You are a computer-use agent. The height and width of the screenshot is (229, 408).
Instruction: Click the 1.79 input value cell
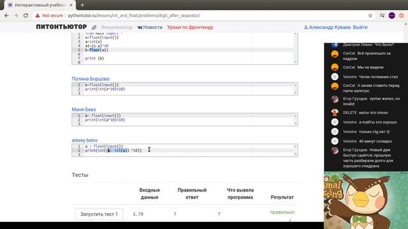pyautogui.click(x=138, y=214)
